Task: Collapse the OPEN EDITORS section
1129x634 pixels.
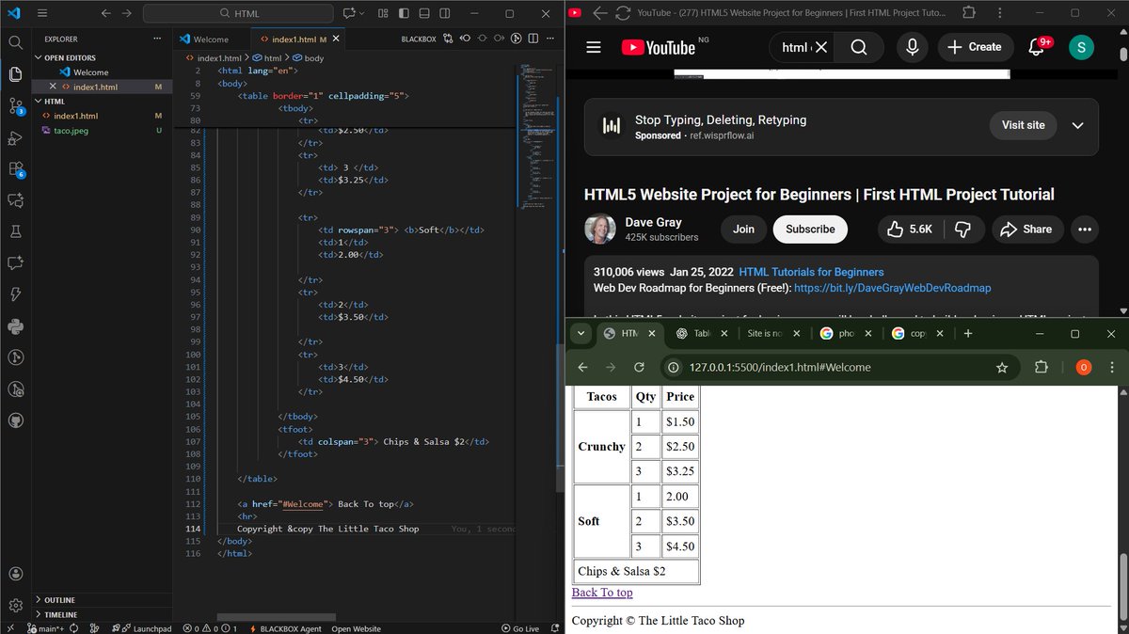Action: click(66, 56)
